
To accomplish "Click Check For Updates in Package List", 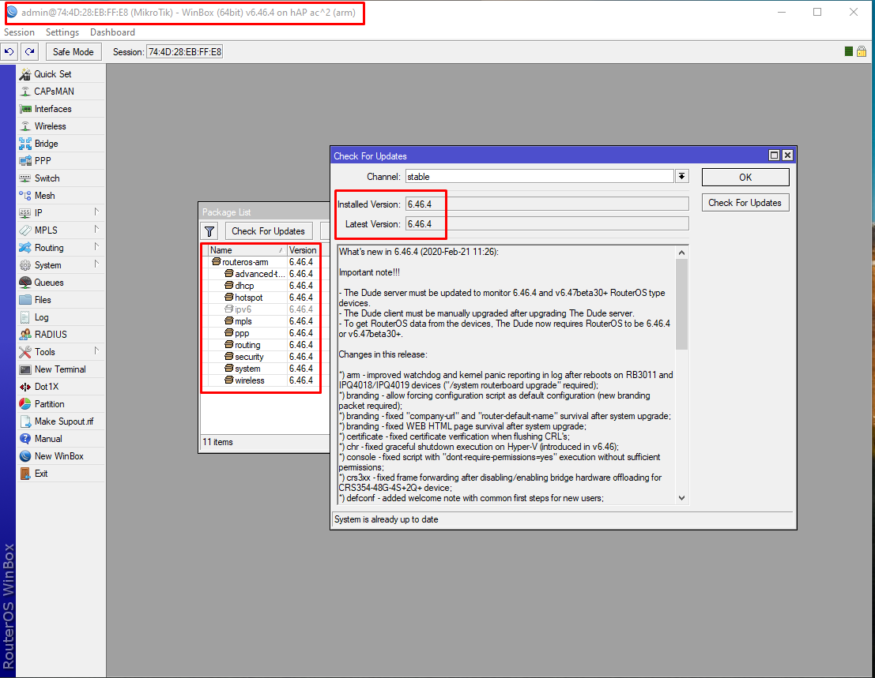I will coord(269,231).
